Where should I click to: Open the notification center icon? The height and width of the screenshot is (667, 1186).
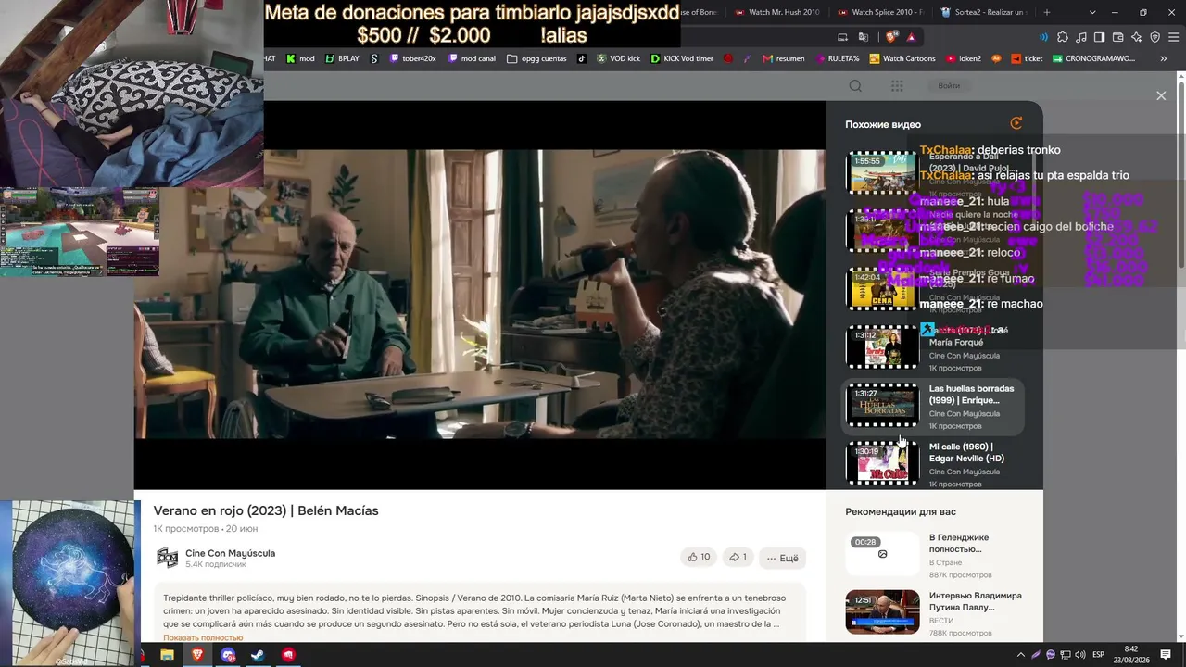click(x=1166, y=655)
